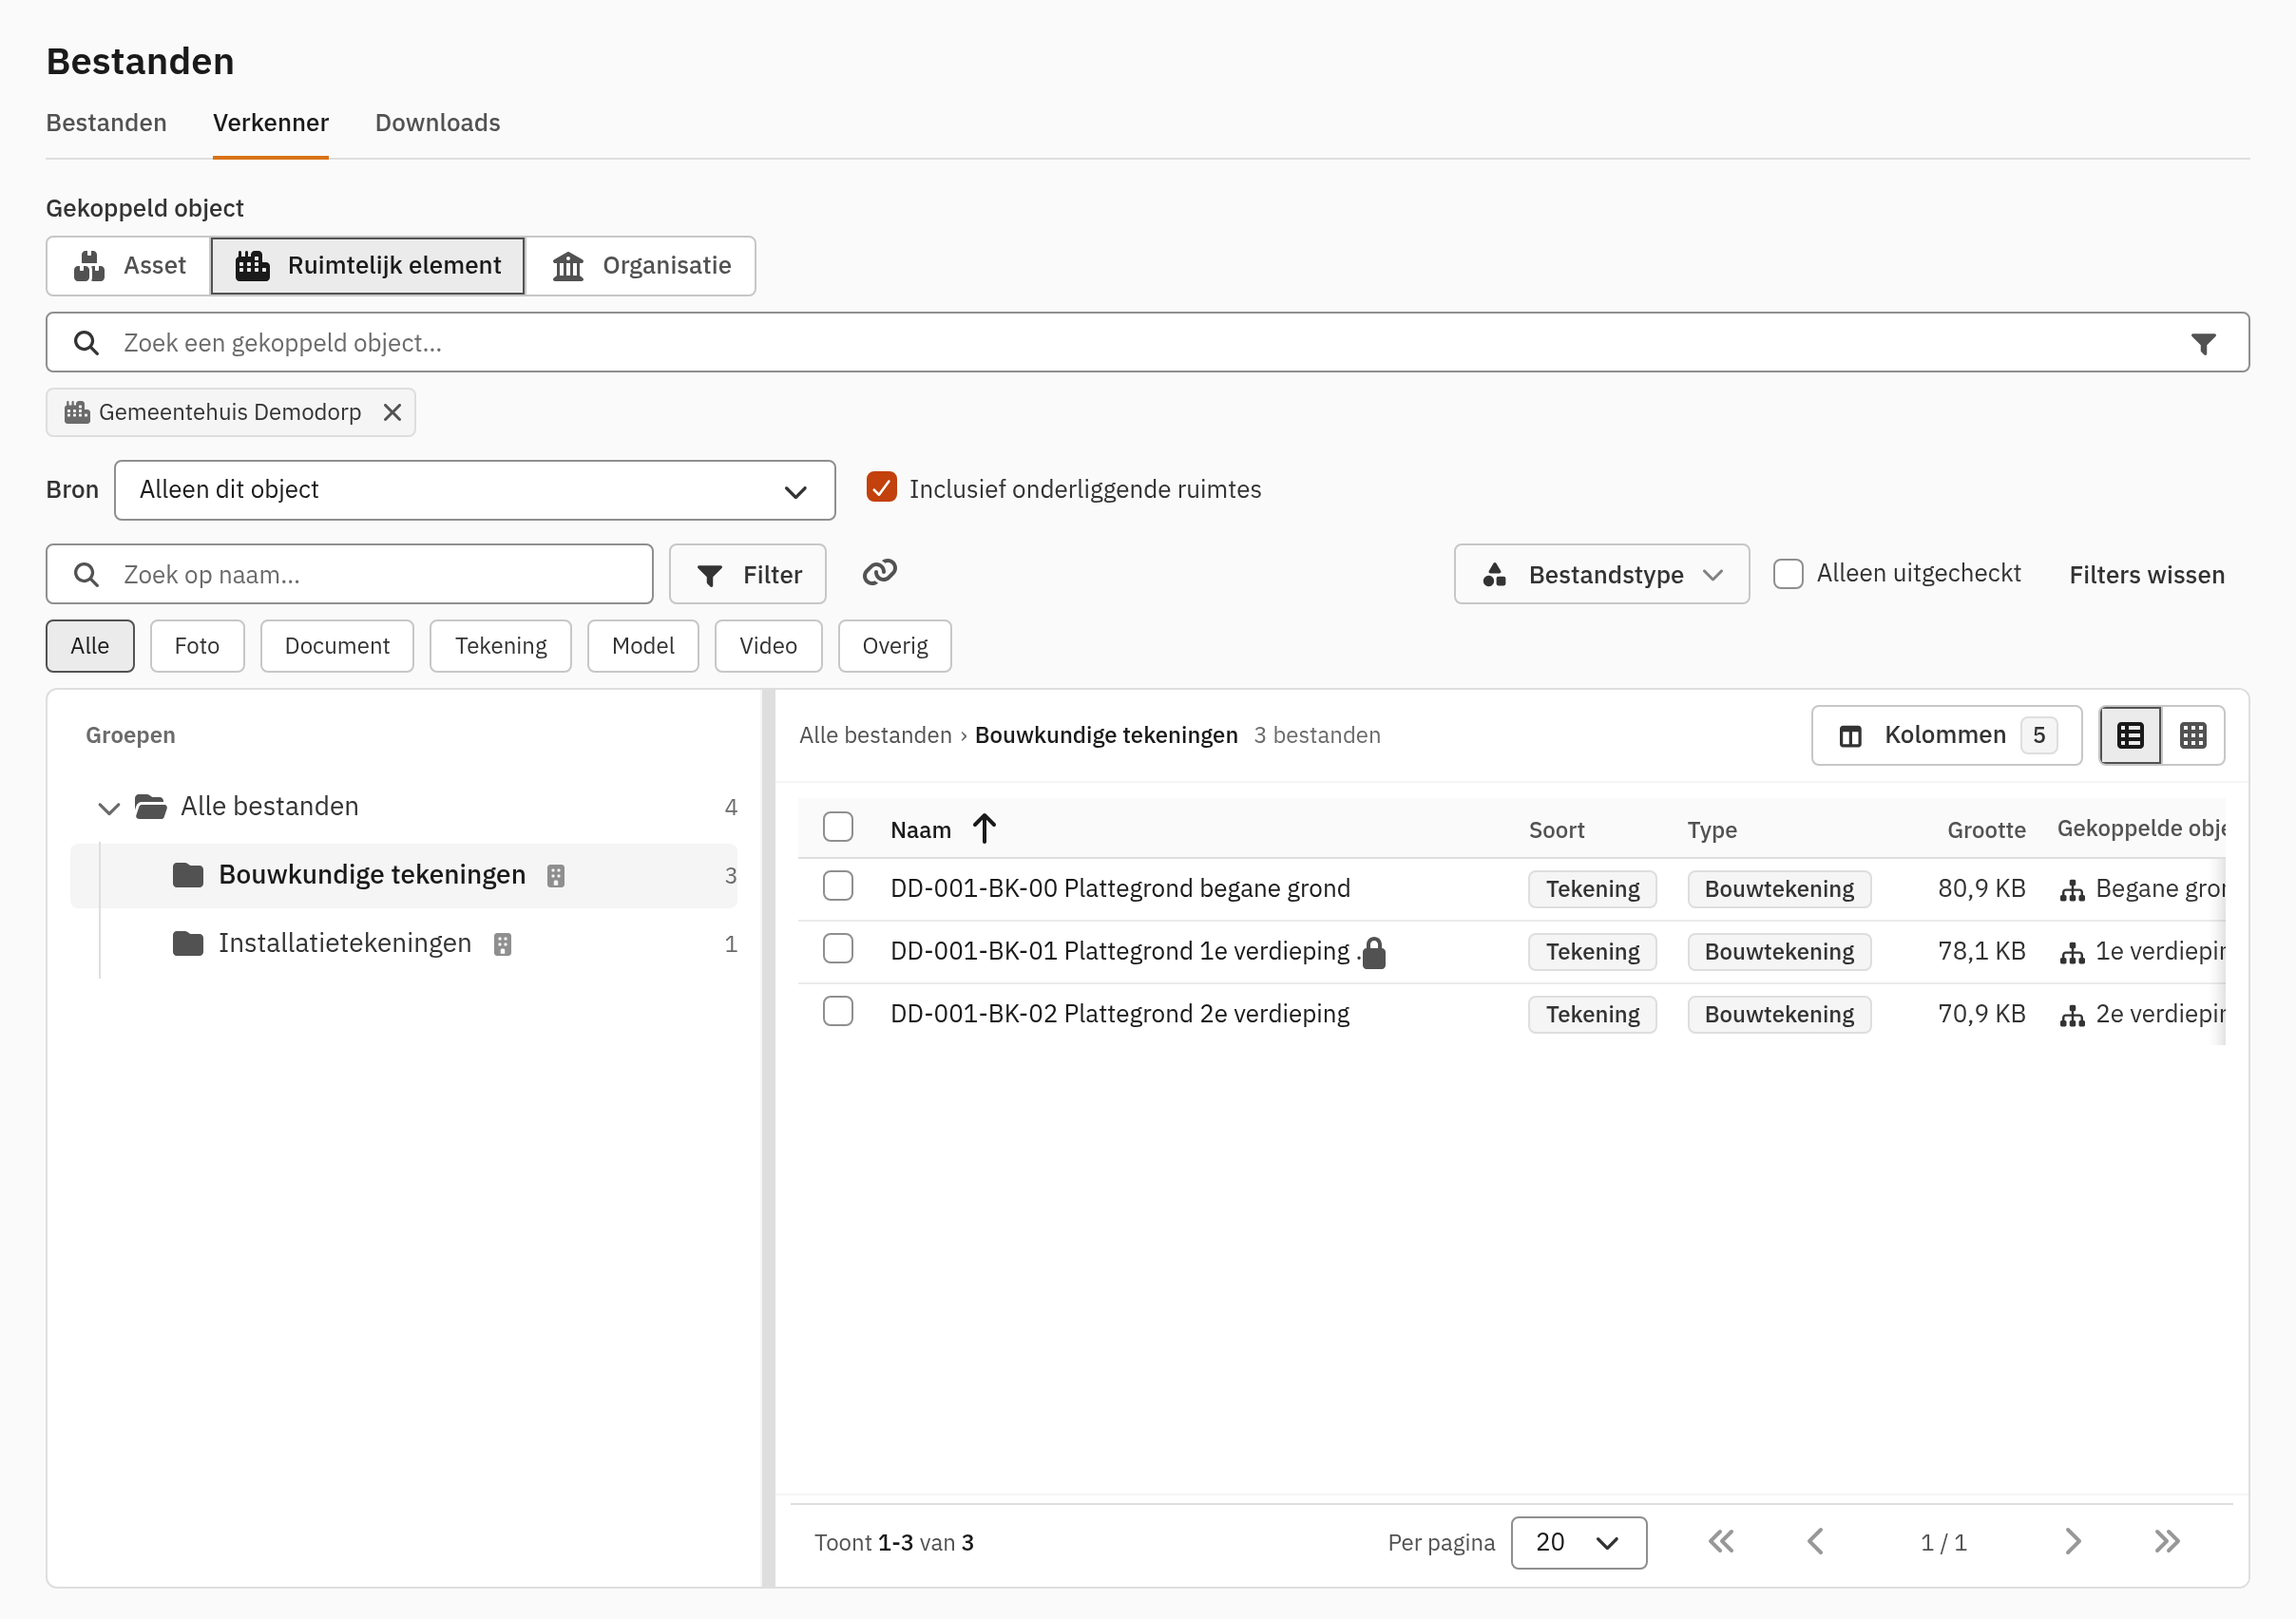Click the Installatietekeningen folder icon

point(188,943)
